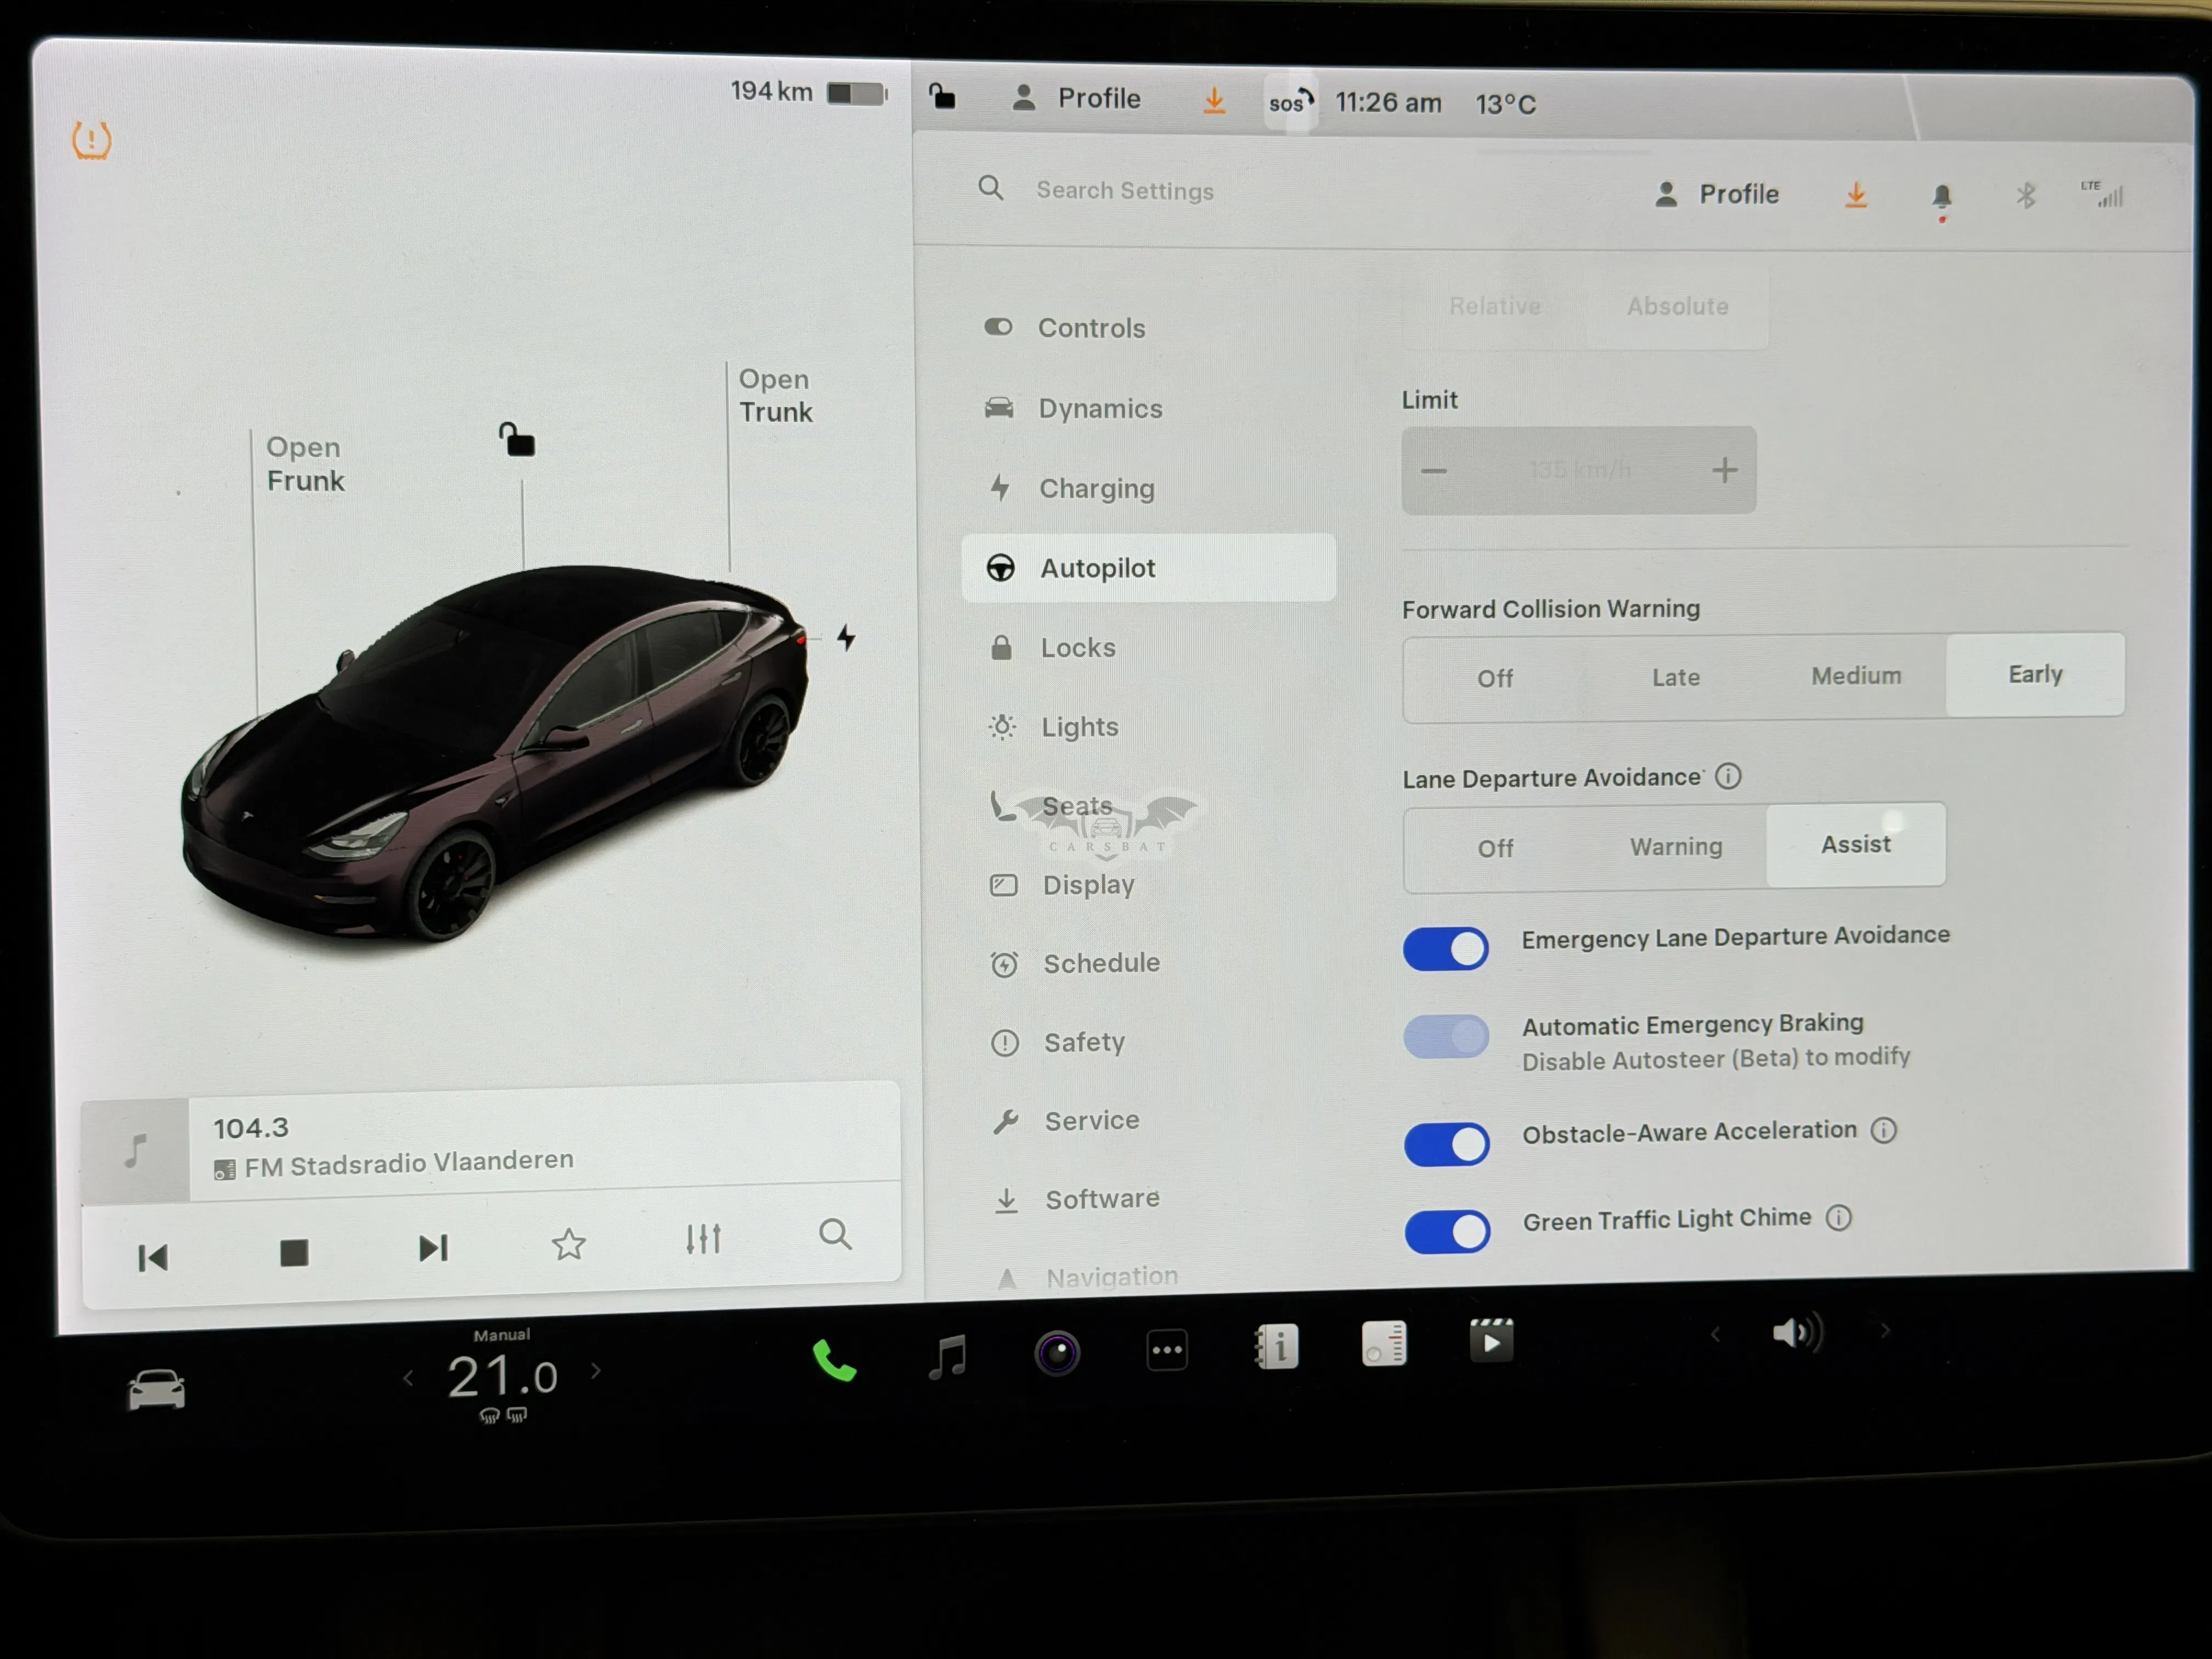Decrease speed limit with minus button
This screenshot has width=2212, height=1659.
click(x=1434, y=471)
